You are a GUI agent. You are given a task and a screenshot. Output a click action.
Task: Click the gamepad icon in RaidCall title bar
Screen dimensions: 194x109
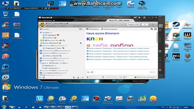(135, 18)
